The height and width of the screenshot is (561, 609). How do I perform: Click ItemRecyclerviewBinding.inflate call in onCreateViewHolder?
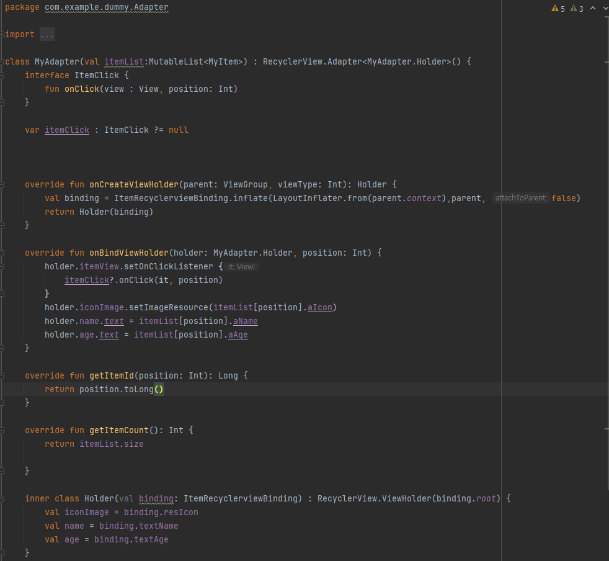point(191,199)
